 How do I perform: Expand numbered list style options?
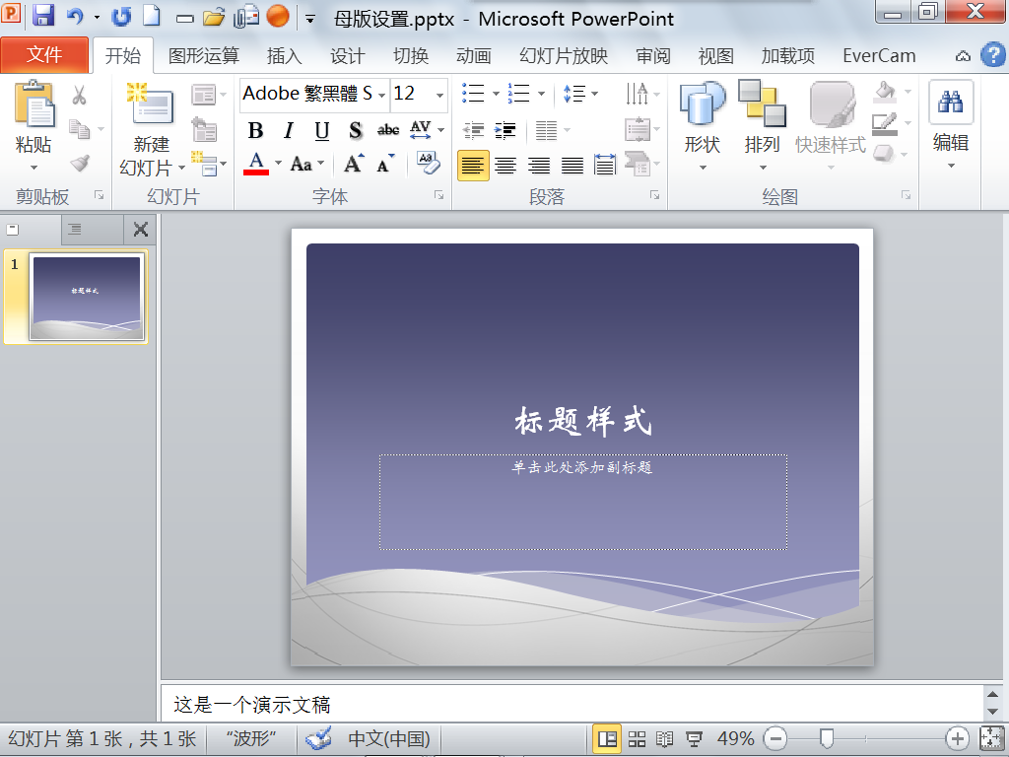[x=542, y=94]
